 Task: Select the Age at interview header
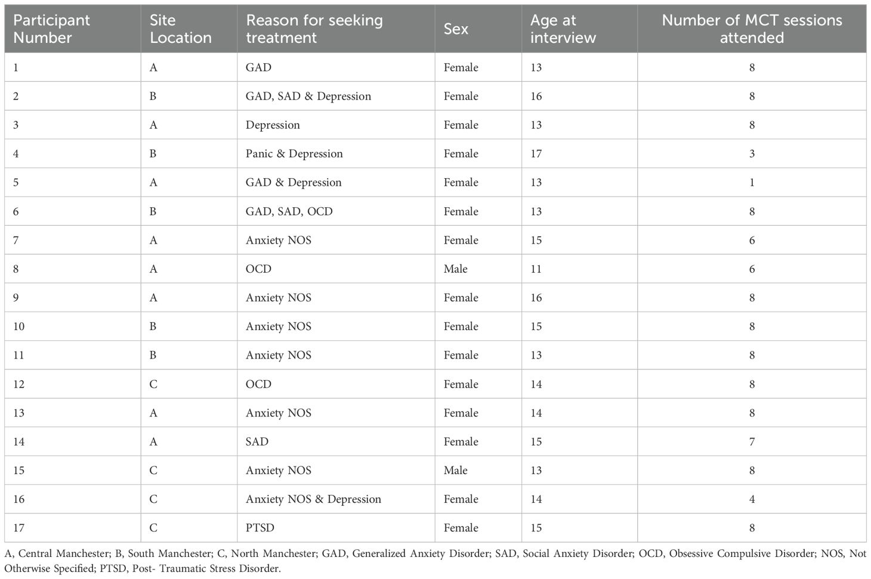click(563, 29)
